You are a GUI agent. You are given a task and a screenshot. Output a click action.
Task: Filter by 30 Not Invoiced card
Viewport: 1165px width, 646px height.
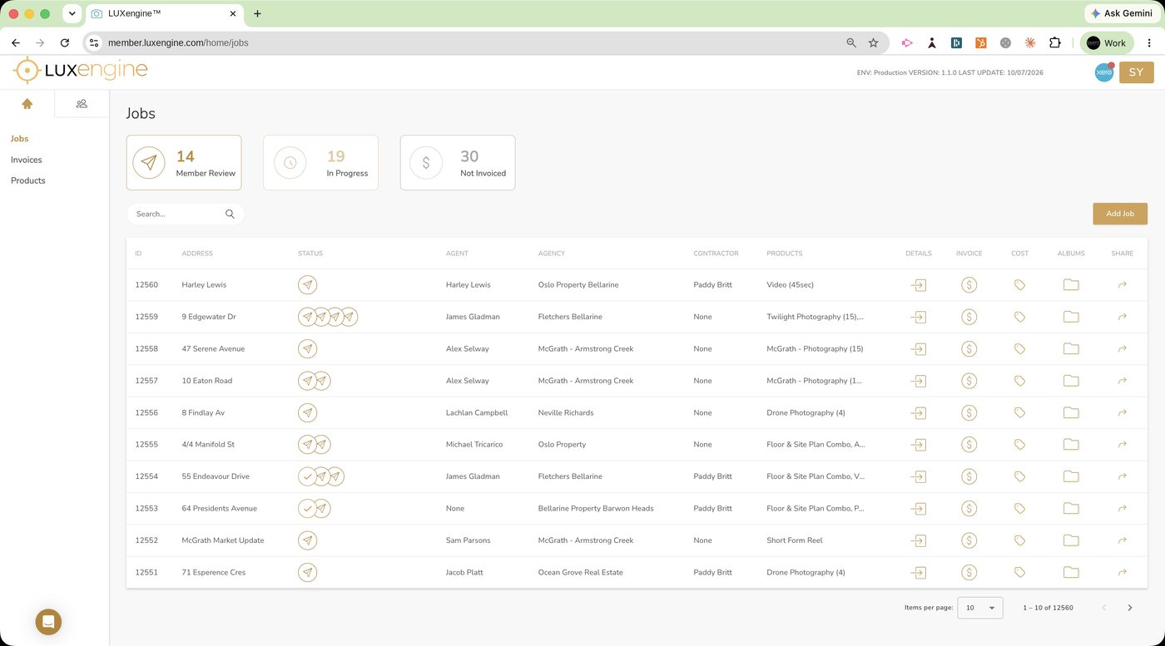[x=458, y=163]
